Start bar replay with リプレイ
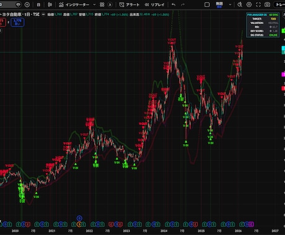The image size is (285, 235). coord(154,4)
